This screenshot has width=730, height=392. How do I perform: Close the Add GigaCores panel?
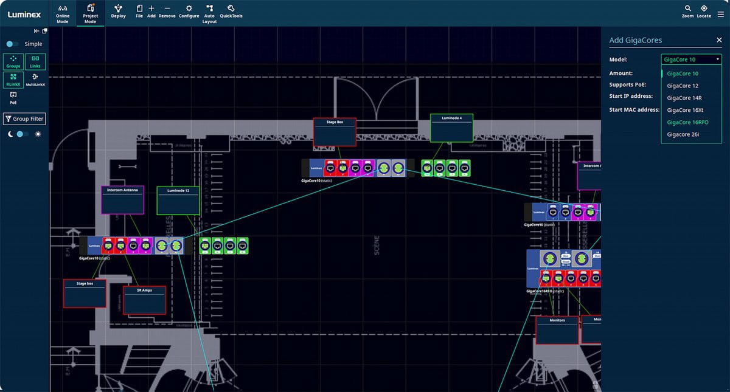point(719,40)
